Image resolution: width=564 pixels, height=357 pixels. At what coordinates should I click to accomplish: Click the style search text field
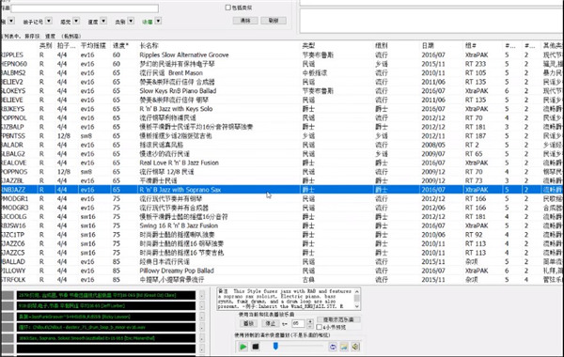(85, 8)
